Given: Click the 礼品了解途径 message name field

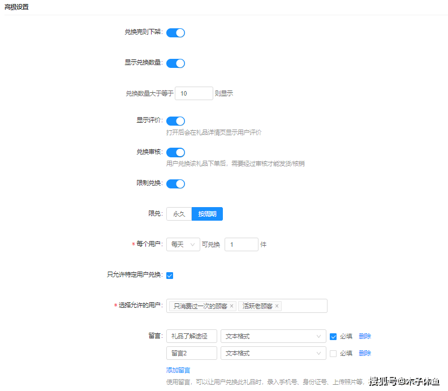Looking at the screenshot, I should tap(192, 336).
